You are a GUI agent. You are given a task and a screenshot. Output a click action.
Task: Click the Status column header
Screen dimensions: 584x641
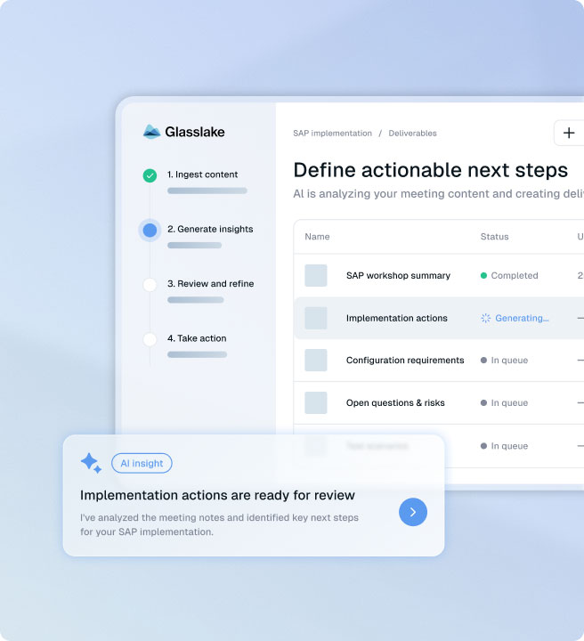tap(494, 237)
